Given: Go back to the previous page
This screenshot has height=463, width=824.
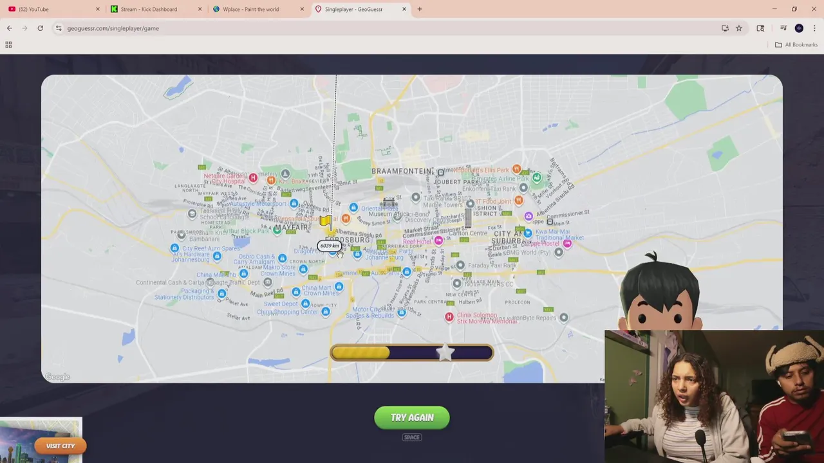Looking at the screenshot, I should click(10, 28).
